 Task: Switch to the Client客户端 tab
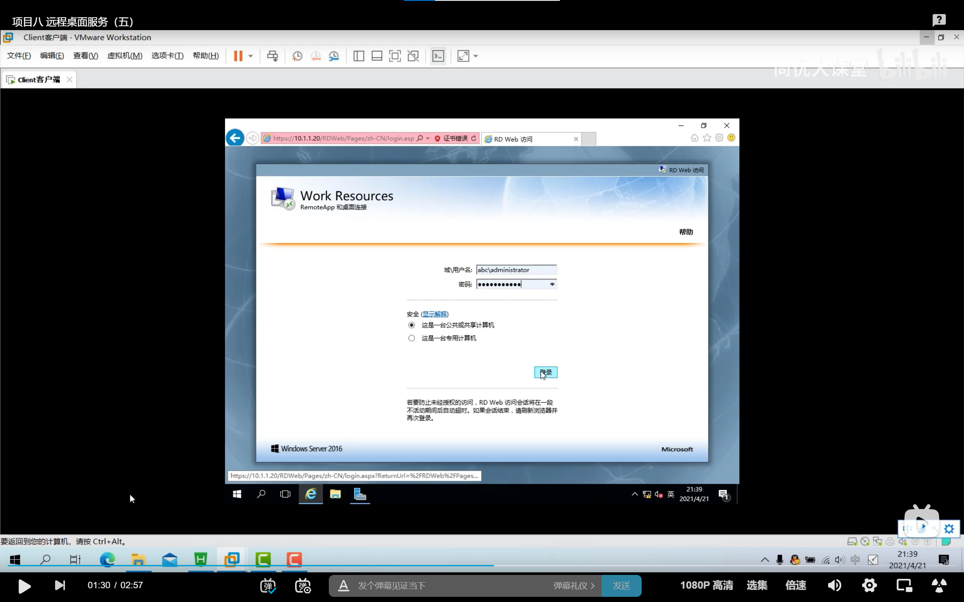39,80
